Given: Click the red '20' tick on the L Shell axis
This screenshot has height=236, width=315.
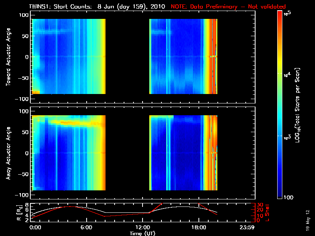Looking at the screenshot, I should 260,210.
